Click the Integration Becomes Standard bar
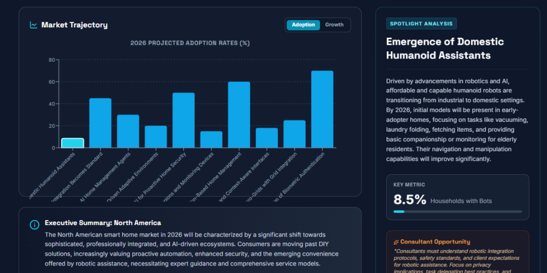547x273 pixels. tap(100, 123)
